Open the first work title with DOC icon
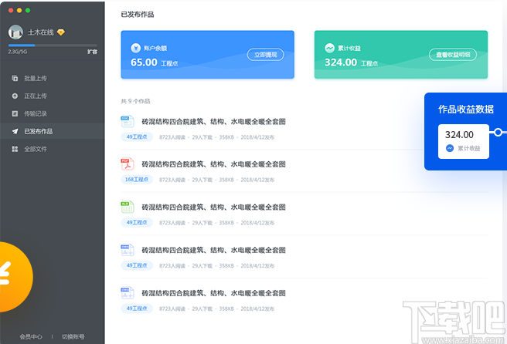Screen dimensions: 507x344 pyautogui.click(x=214, y=122)
